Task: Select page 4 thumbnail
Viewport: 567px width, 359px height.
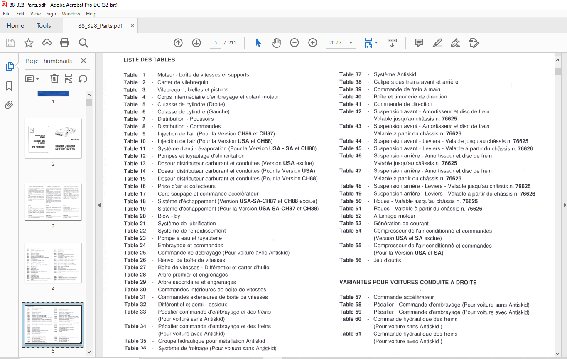Action: click(x=53, y=263)
